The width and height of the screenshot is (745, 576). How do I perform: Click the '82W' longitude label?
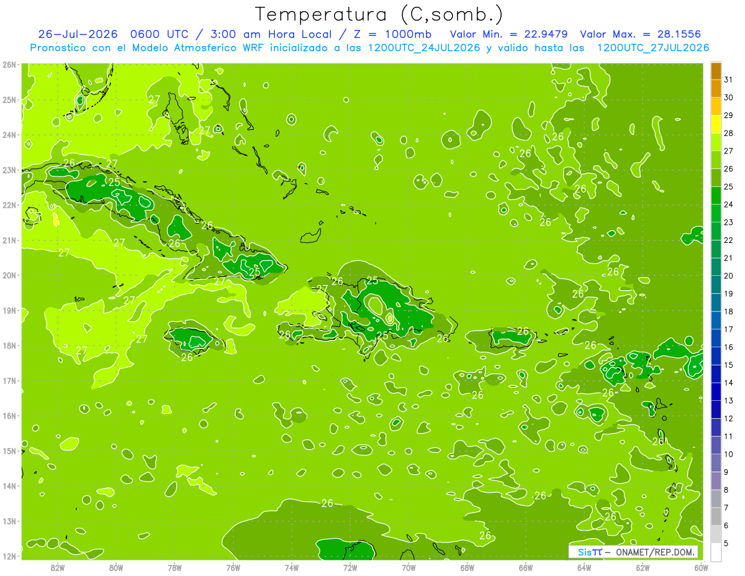(58, 567)
